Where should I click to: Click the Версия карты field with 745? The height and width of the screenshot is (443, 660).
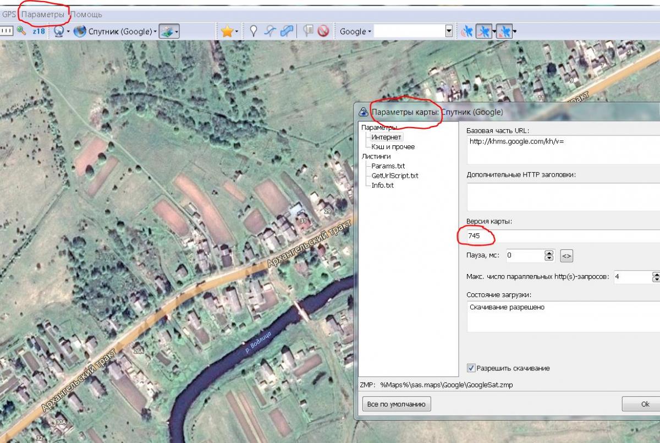561,236
